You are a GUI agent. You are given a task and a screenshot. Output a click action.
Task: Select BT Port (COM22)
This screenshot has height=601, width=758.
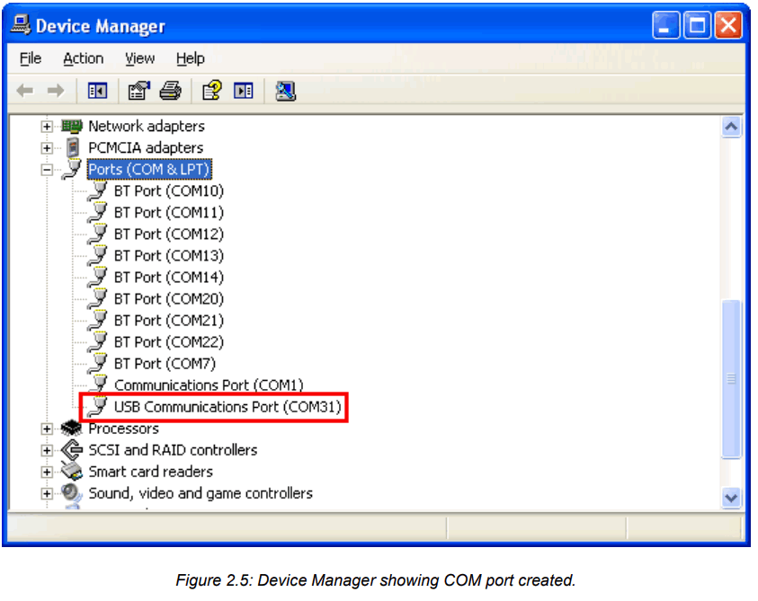pyautogui.click(x=169, y=342)
